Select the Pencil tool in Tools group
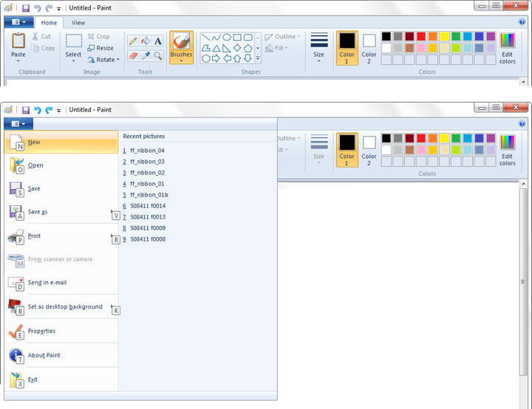 pos(133,41)
